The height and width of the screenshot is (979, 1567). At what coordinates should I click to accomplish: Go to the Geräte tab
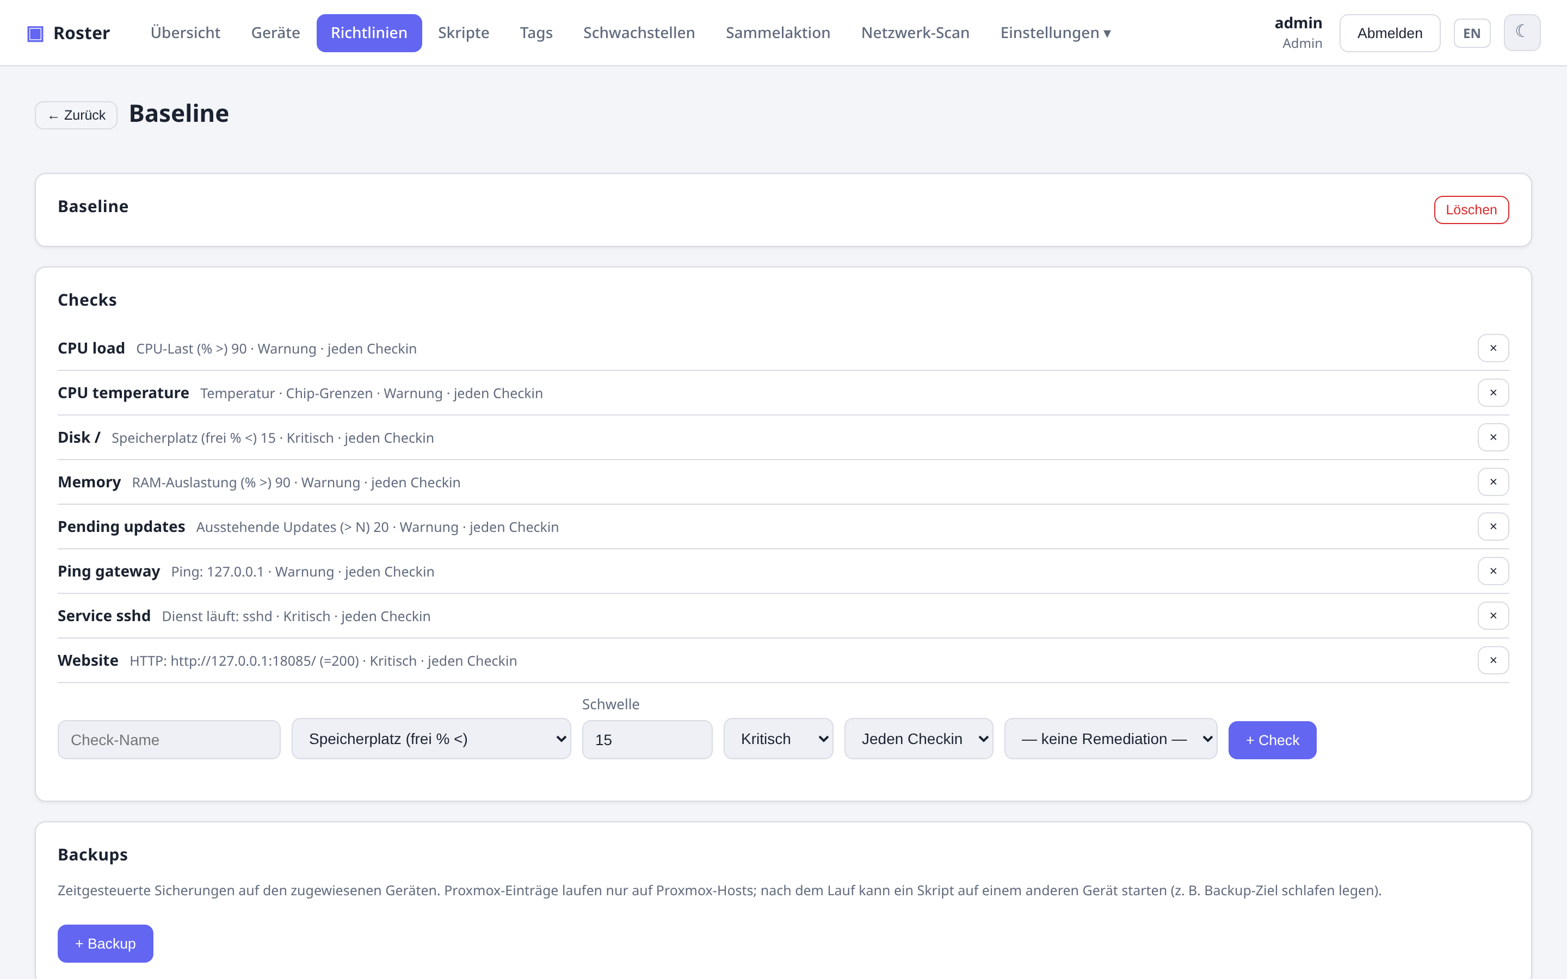[x=275, y=33]
